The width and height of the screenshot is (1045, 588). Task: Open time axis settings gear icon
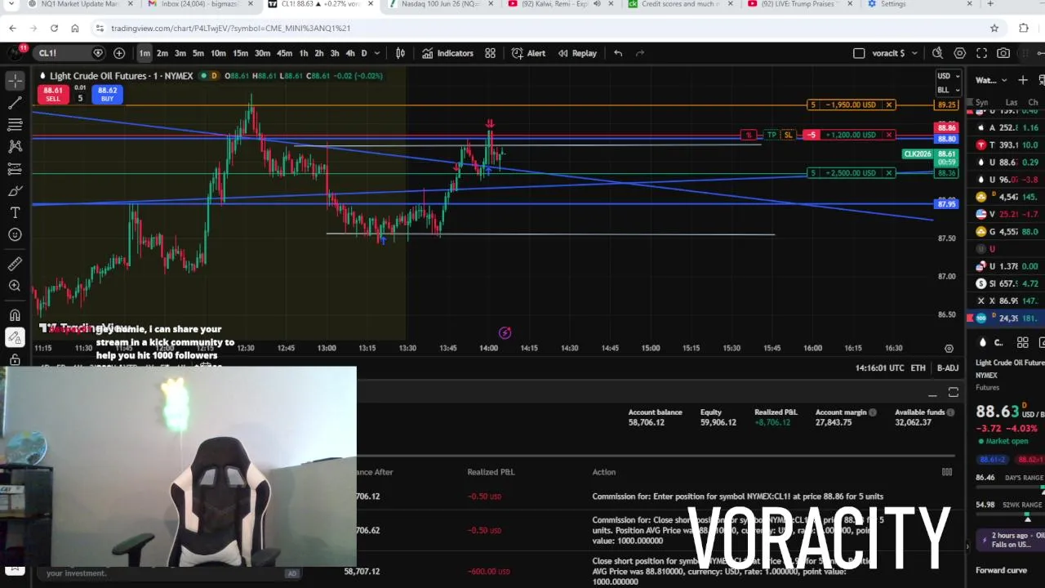pos(949,348)
